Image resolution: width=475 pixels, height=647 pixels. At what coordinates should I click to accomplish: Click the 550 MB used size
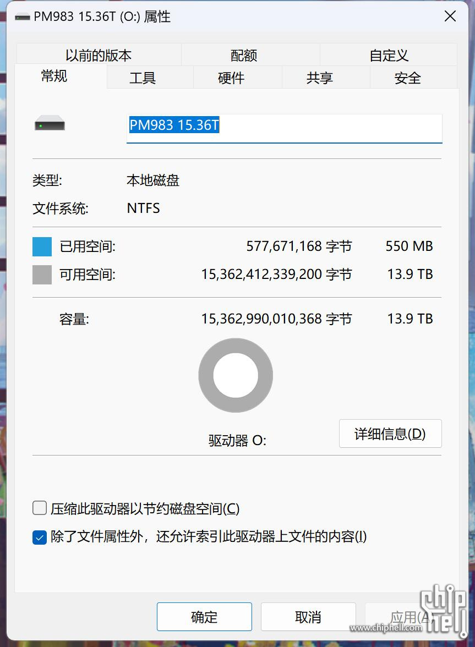tap(409, 246)
